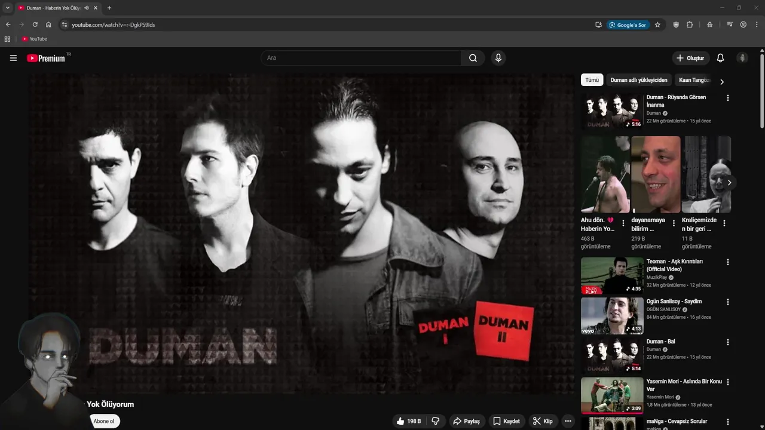The image size is (765, 430).
Task: Open the MuzikPlay channel name
Action: click(x=656, y=278)
